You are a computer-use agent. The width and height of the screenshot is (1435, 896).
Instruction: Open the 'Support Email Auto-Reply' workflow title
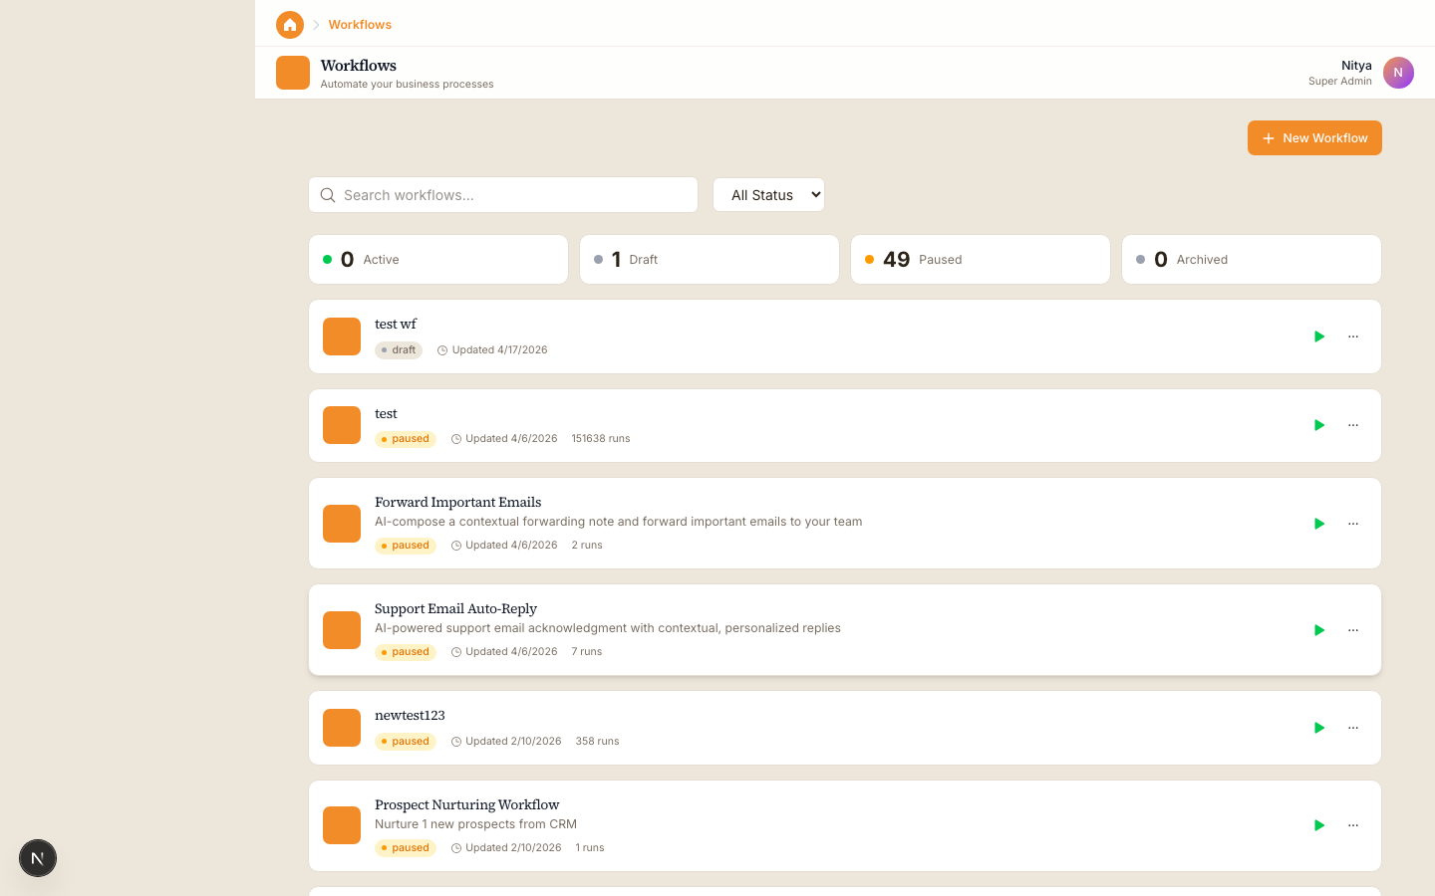click(455, 608)
